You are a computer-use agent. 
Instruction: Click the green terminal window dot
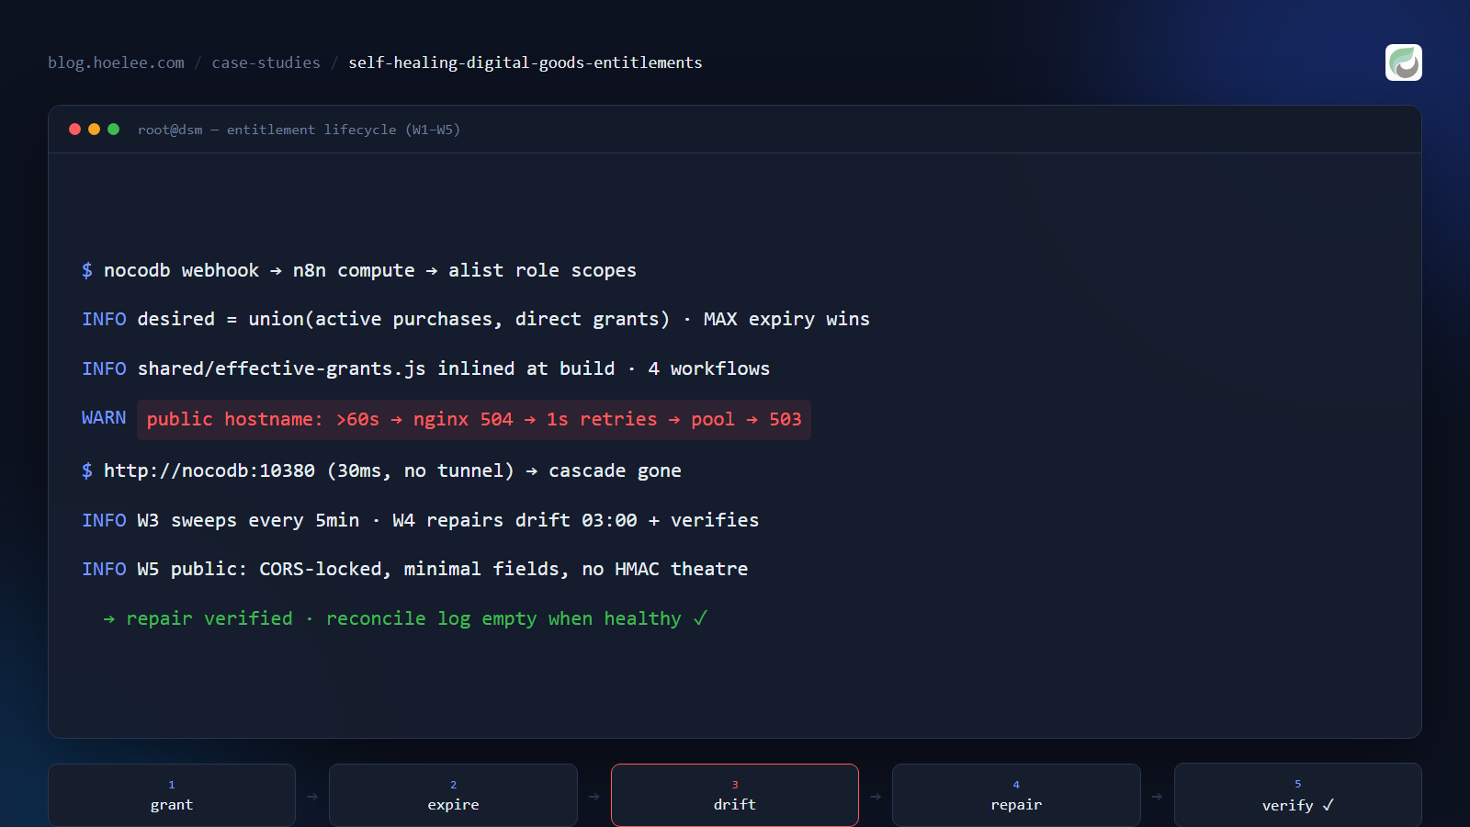click(113, 130)
